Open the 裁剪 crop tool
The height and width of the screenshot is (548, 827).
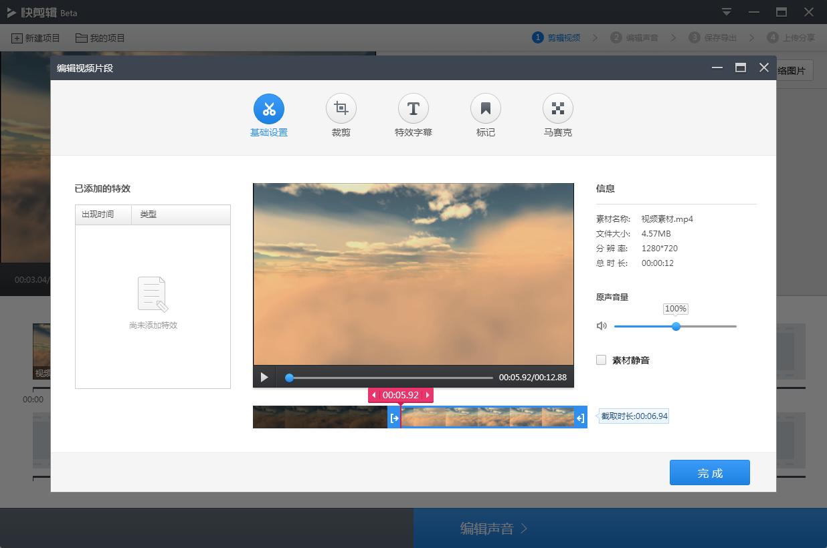coord(341,108)
